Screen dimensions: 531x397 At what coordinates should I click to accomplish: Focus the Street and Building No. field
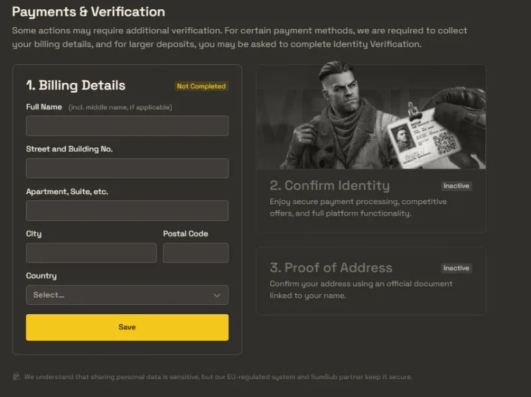(x=127, y=168)
